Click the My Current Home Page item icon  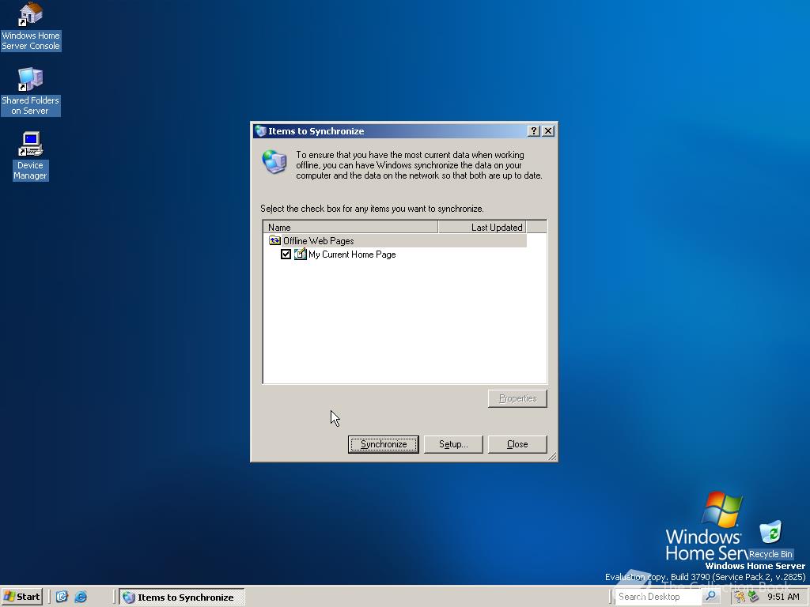point(300,254)
